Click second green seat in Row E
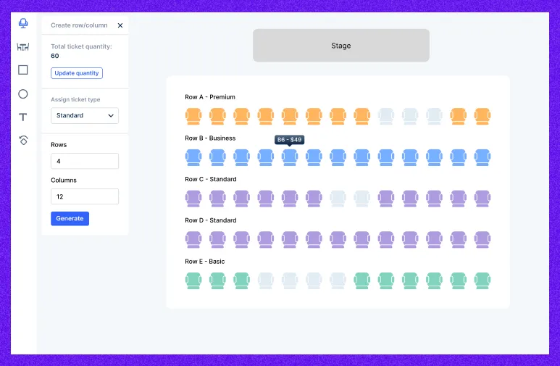Image resolution: width=560 pixels, height=366 pixels. tap(217, 281)
